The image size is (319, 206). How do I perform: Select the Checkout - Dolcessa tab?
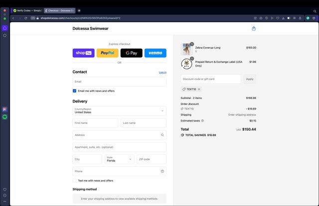click(x=60, y=10)
